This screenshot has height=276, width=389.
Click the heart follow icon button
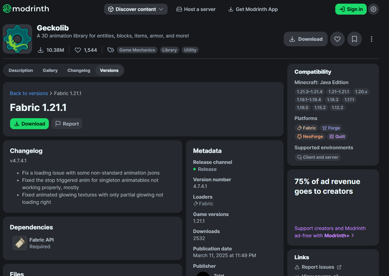click(x=337, y=39)
